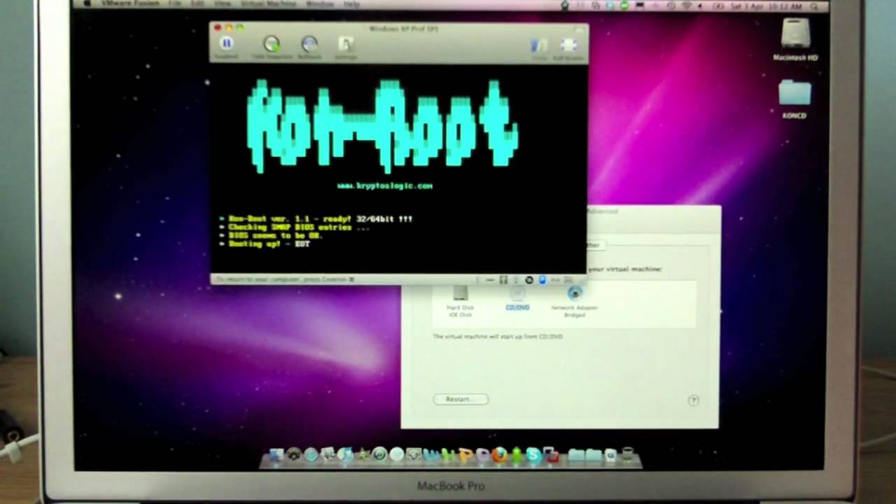Click the Windows XP window title bar text
The image size is (896, 504).
[404, 29]
